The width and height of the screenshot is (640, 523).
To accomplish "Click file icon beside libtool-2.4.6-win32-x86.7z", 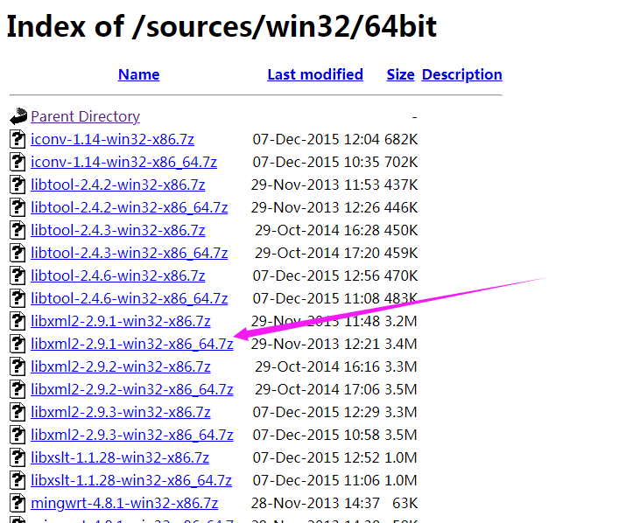I will pyautogui.click(x=18, y=276).
